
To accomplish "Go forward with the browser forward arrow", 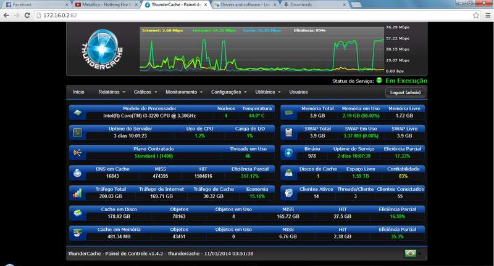I will (x=17, y=15).
